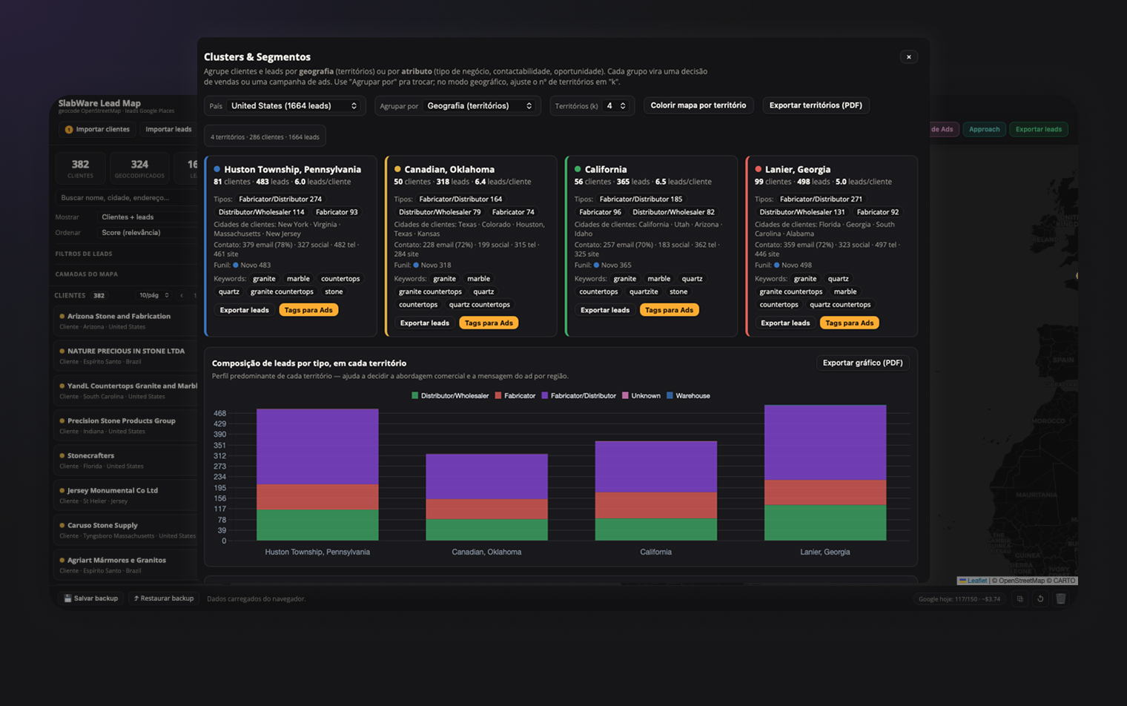Click Restaurar backup with arrow icon
This screenshot has height=706, width=1127.
click(x=163, y=598)
